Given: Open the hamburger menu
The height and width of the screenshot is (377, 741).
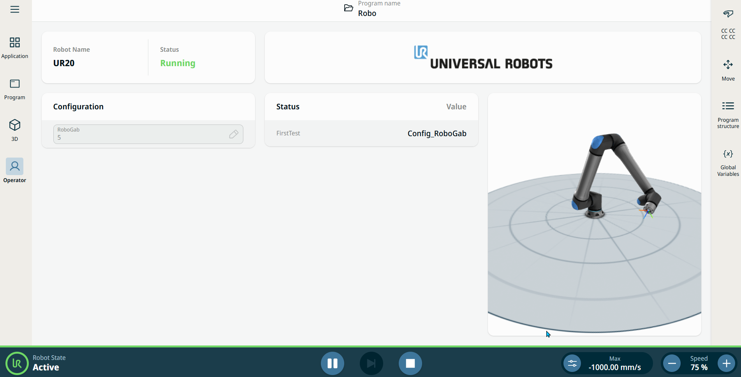Looking at the screenshot, I should (x=15, y=9).
